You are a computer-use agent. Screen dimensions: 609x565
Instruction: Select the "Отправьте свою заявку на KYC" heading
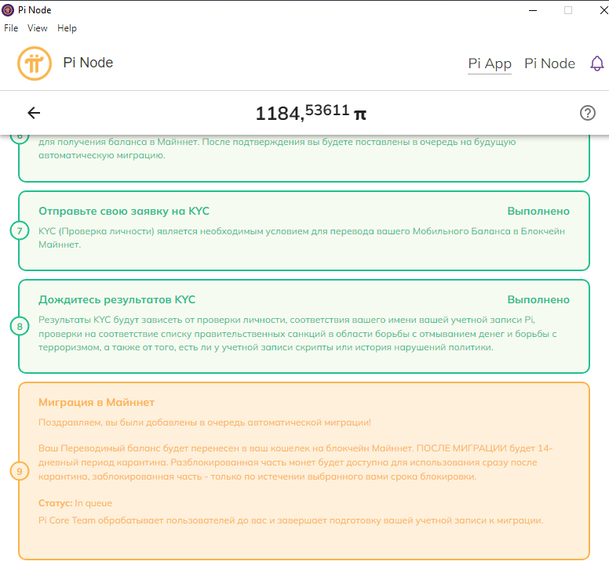pyautogui.click(x=124, y=211)
